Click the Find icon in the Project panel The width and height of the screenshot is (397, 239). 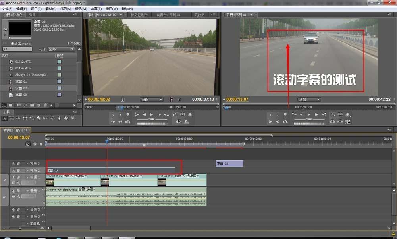(25, 105)
